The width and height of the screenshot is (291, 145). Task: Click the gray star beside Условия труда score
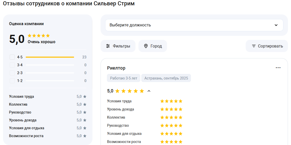(85, 96)
